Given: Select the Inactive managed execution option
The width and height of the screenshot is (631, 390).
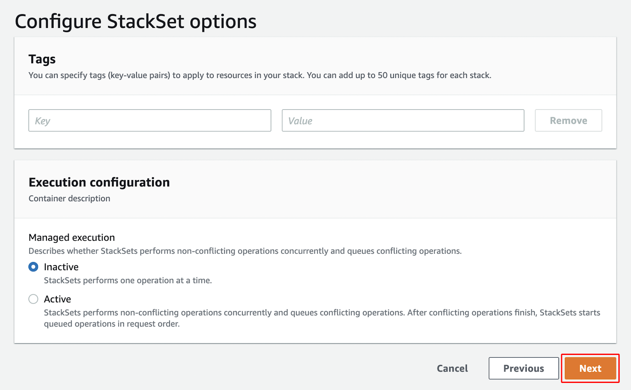Looking at the screenshot, I should (34, 267).
